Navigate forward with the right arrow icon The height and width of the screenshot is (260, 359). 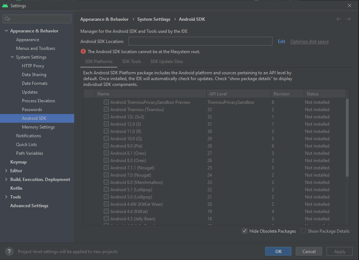click(x=348, y=19)
